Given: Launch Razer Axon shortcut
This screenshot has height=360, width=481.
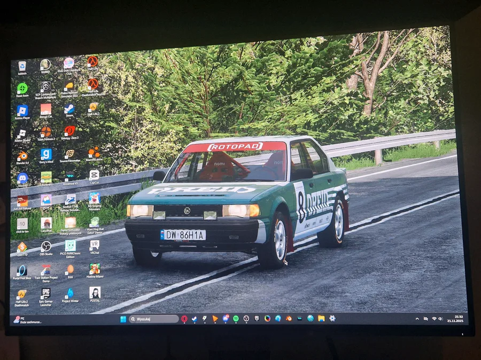Looking at the screenshot, I should click(22, 91).
